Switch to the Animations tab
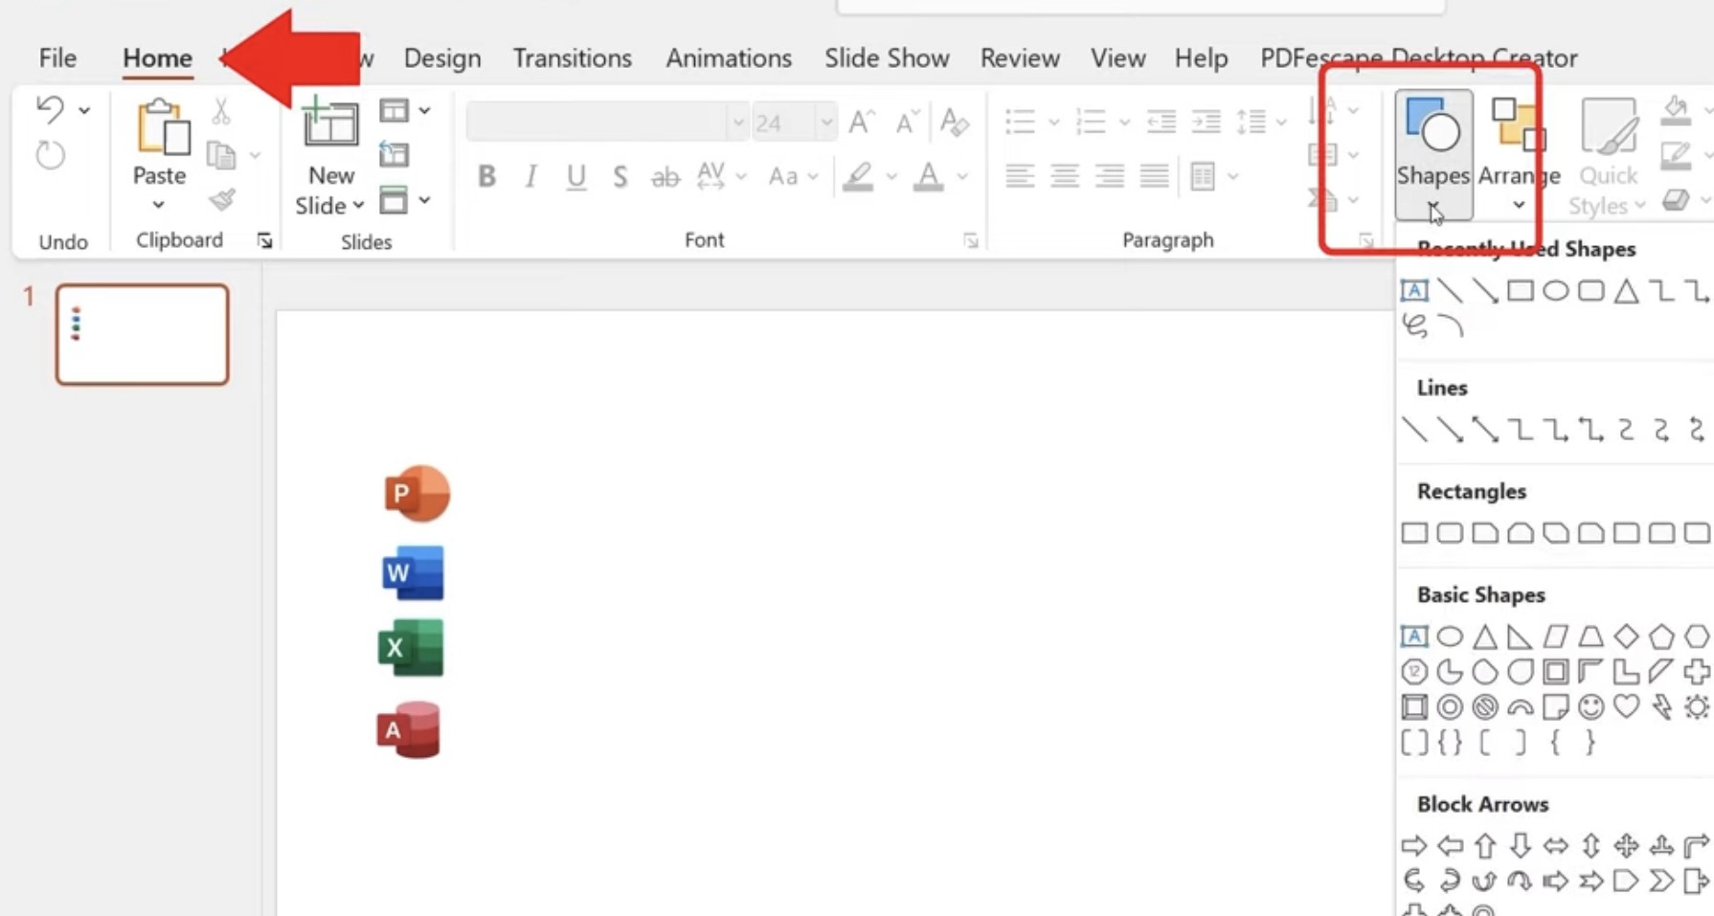 729,58
